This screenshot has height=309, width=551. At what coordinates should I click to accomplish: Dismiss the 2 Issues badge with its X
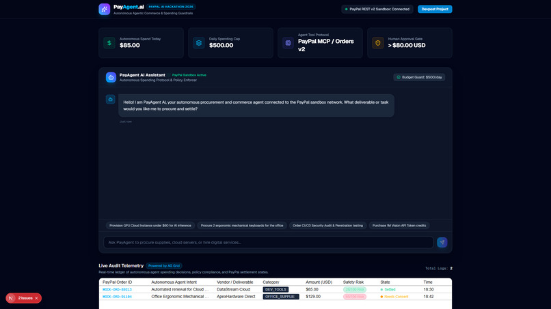click(x=36, y=298)
